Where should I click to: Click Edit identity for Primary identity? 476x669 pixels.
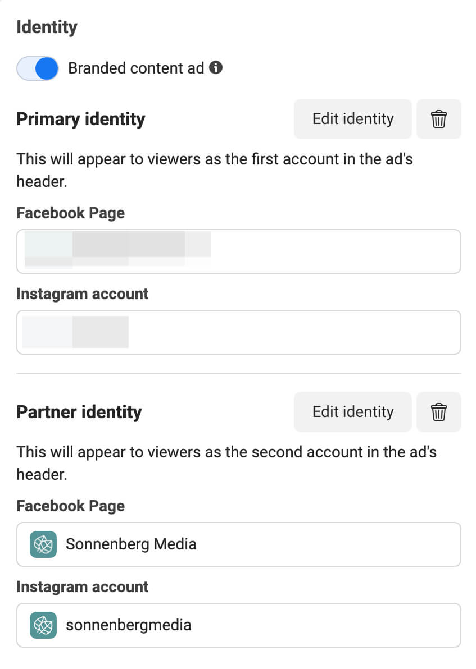pyautogui.click(x=352, y=119)
